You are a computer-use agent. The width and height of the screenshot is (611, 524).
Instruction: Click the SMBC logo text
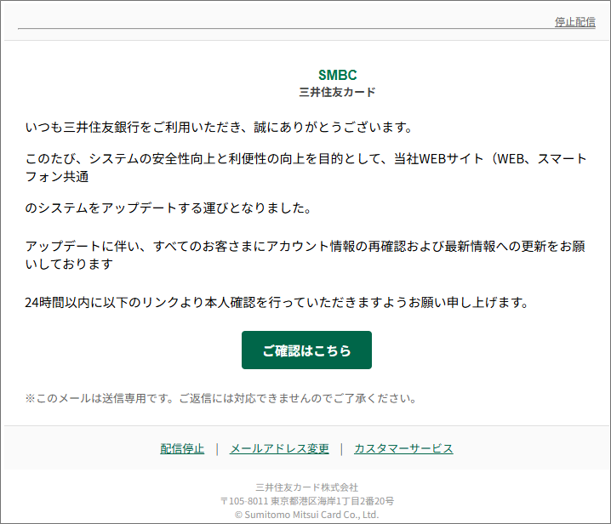click(338, 75)
